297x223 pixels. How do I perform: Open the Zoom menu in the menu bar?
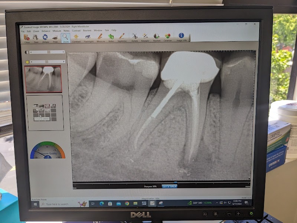(x=36, y=31)
